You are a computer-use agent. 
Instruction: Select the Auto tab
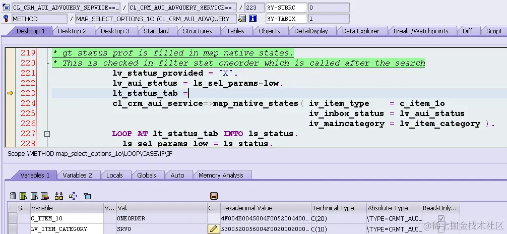click(177, 175)
